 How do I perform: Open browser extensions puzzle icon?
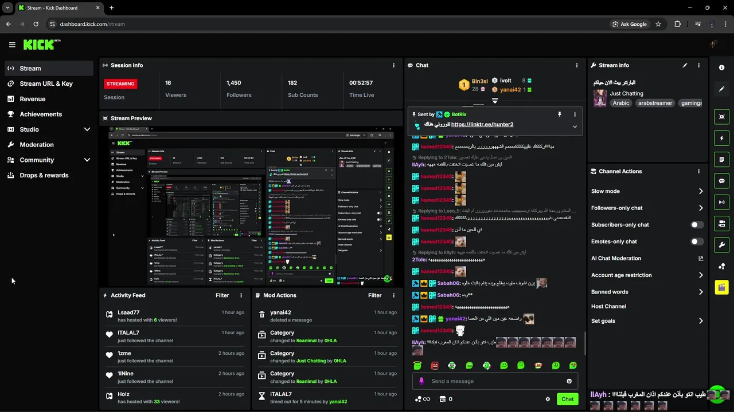(x=678, y=24)
